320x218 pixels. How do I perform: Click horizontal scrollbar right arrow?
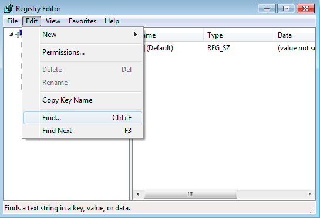tap(310, 194)
